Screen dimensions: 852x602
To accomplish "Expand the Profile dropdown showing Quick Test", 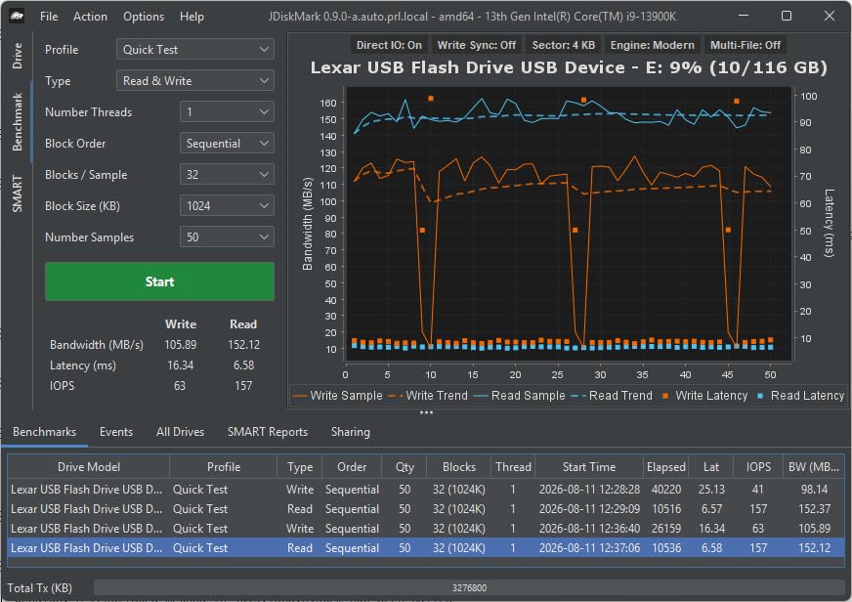I will pyautogui.click(x=195, y=50).
